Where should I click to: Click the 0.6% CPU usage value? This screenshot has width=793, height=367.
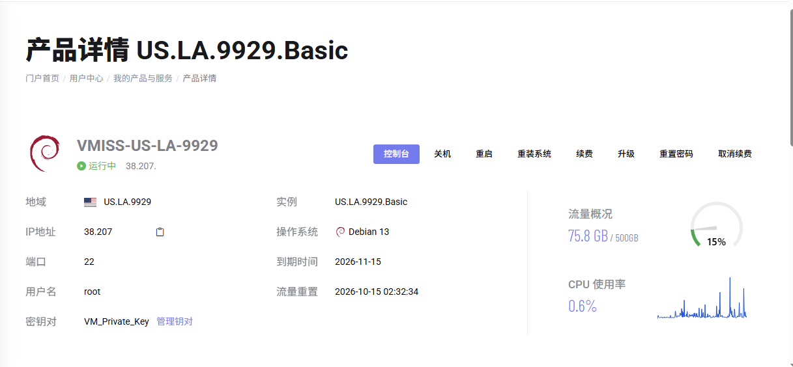583,306
